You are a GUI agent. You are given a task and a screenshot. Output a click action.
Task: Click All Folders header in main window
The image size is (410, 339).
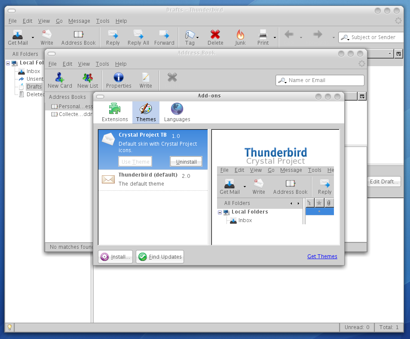coord(25,54)
